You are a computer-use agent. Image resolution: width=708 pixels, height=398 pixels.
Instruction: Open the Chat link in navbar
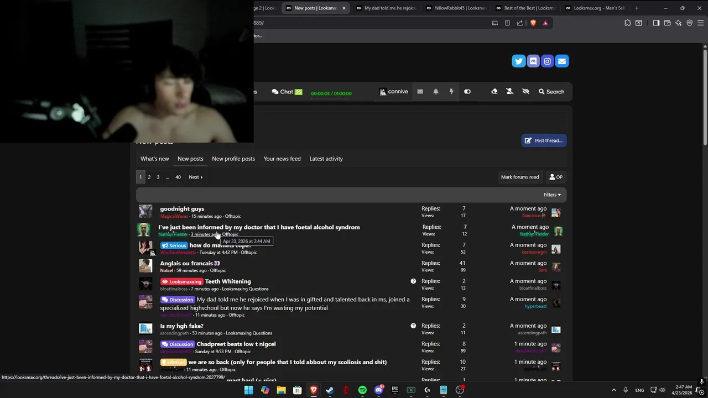[287, 92]
